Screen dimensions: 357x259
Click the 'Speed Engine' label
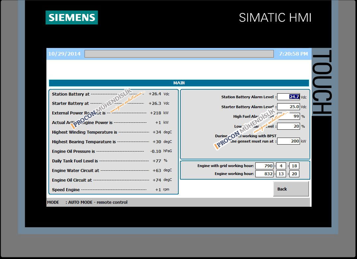coord(66,190)
